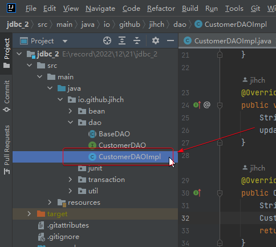Collapse the dao package folder
Viewport: 276px width, 247px height.
point(70,122)
